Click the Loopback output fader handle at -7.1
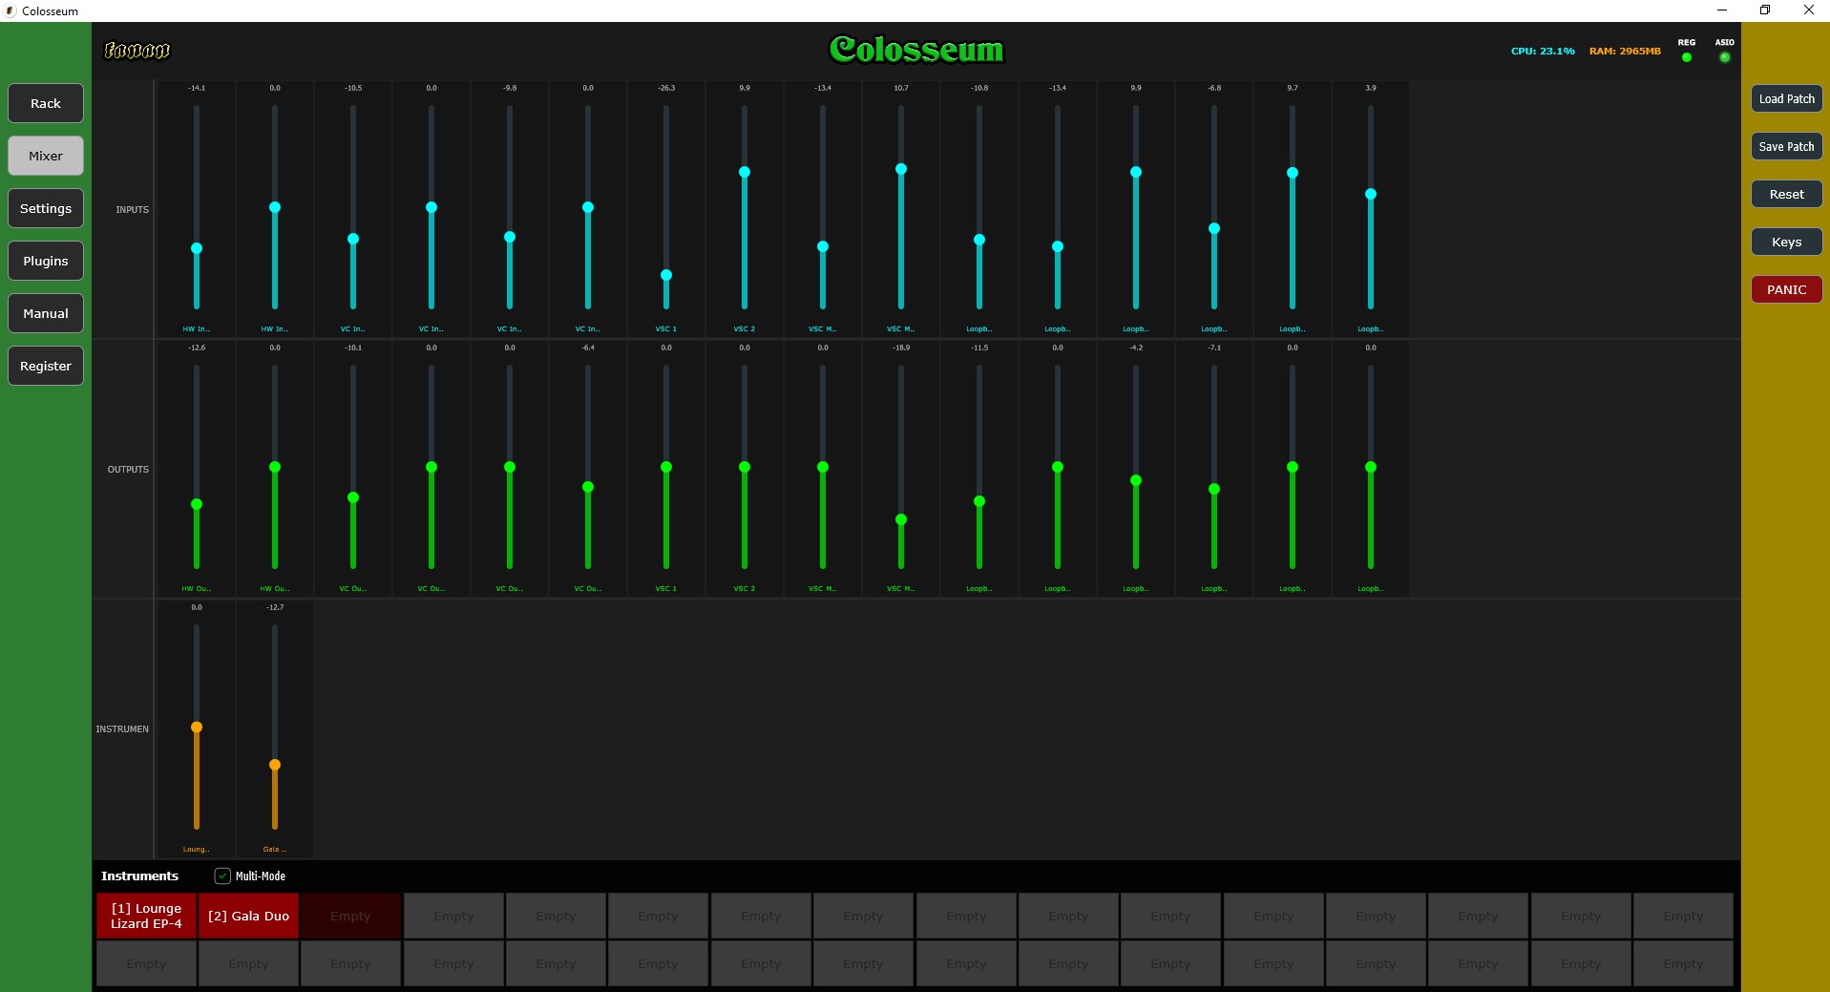Image resolution: width=1830 pixels, height=992 pixels. tap(1214, 489)
